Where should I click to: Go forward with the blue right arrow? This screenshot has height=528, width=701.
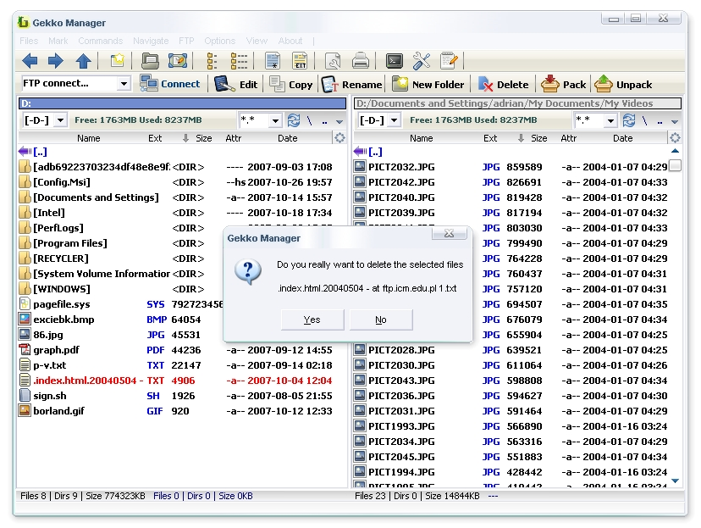[x=56, y=61]
